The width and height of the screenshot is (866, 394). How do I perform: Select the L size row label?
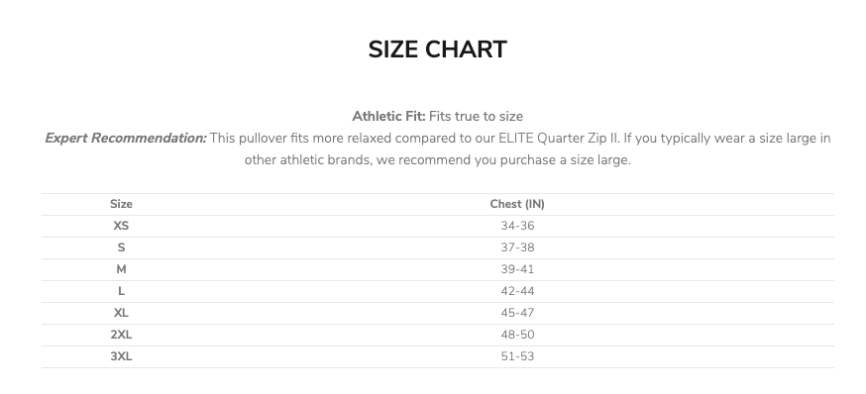point(121,291)
